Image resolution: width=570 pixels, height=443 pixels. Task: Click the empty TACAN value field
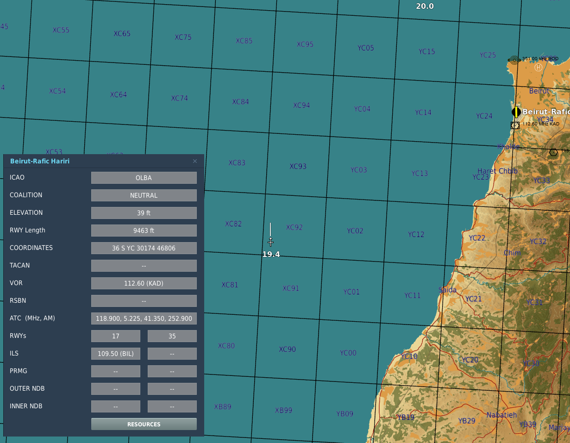pos(144,266)
